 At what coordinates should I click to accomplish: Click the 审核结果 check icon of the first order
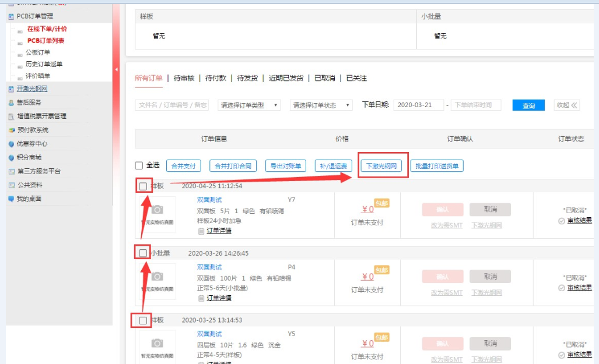click(x=561, y=221)
